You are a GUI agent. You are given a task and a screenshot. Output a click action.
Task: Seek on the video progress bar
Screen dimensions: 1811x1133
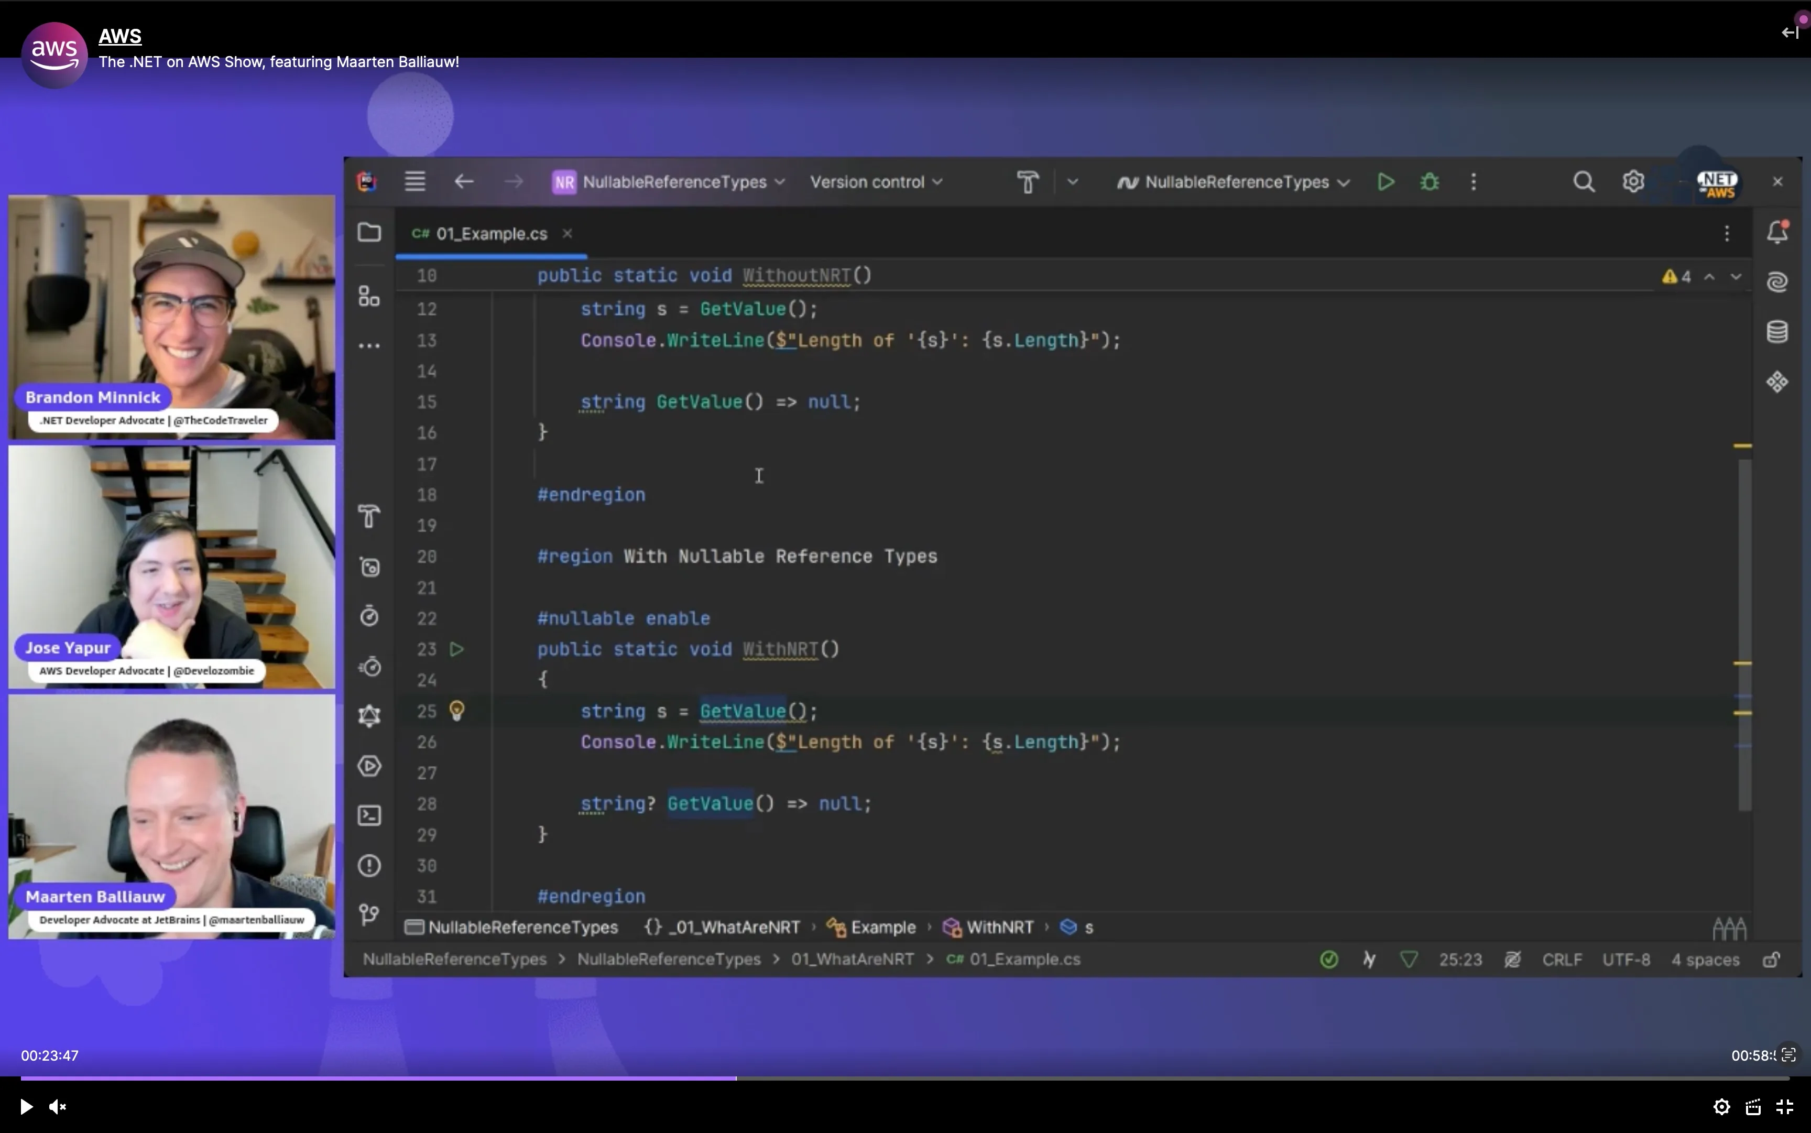(x=905, y=1078)
